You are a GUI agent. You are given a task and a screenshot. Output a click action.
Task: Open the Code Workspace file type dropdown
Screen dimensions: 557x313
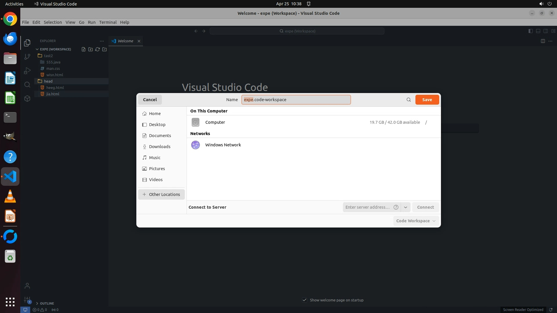click(416, 221)
